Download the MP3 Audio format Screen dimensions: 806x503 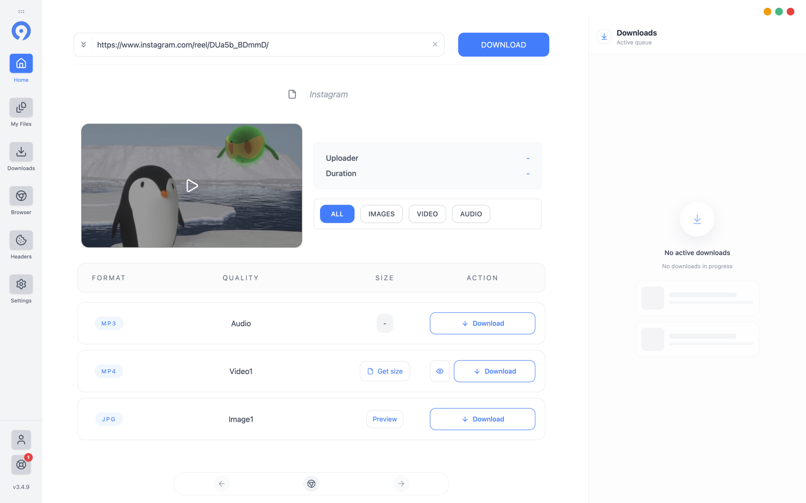pyautogui.click(x=482, y=323)
